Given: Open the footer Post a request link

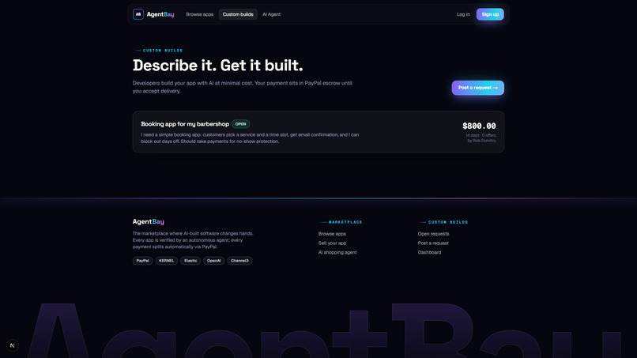Looking at the screenshot, I should pyautogui.click(x=433, y=243).
